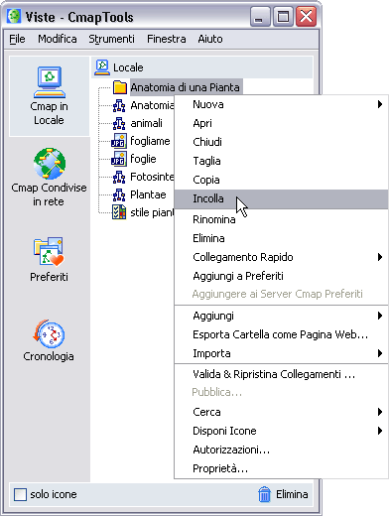Click the CmapTools app icon in title bar
The image size is (389, 516).
14,17
